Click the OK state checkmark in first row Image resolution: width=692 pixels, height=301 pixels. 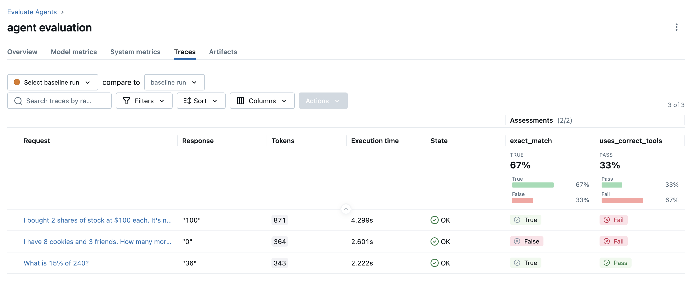[x=434, y=220]
